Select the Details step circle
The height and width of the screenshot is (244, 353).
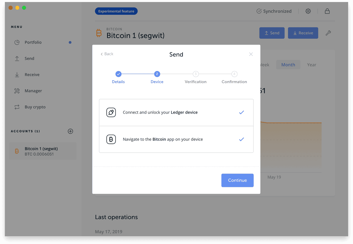118,74
